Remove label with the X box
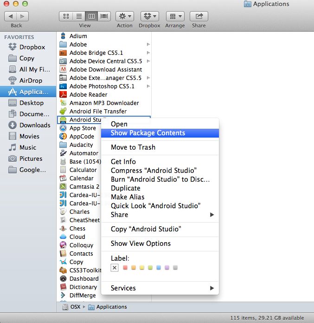The width and height of the screenshot is (314, 323). (x=115, y=268)
